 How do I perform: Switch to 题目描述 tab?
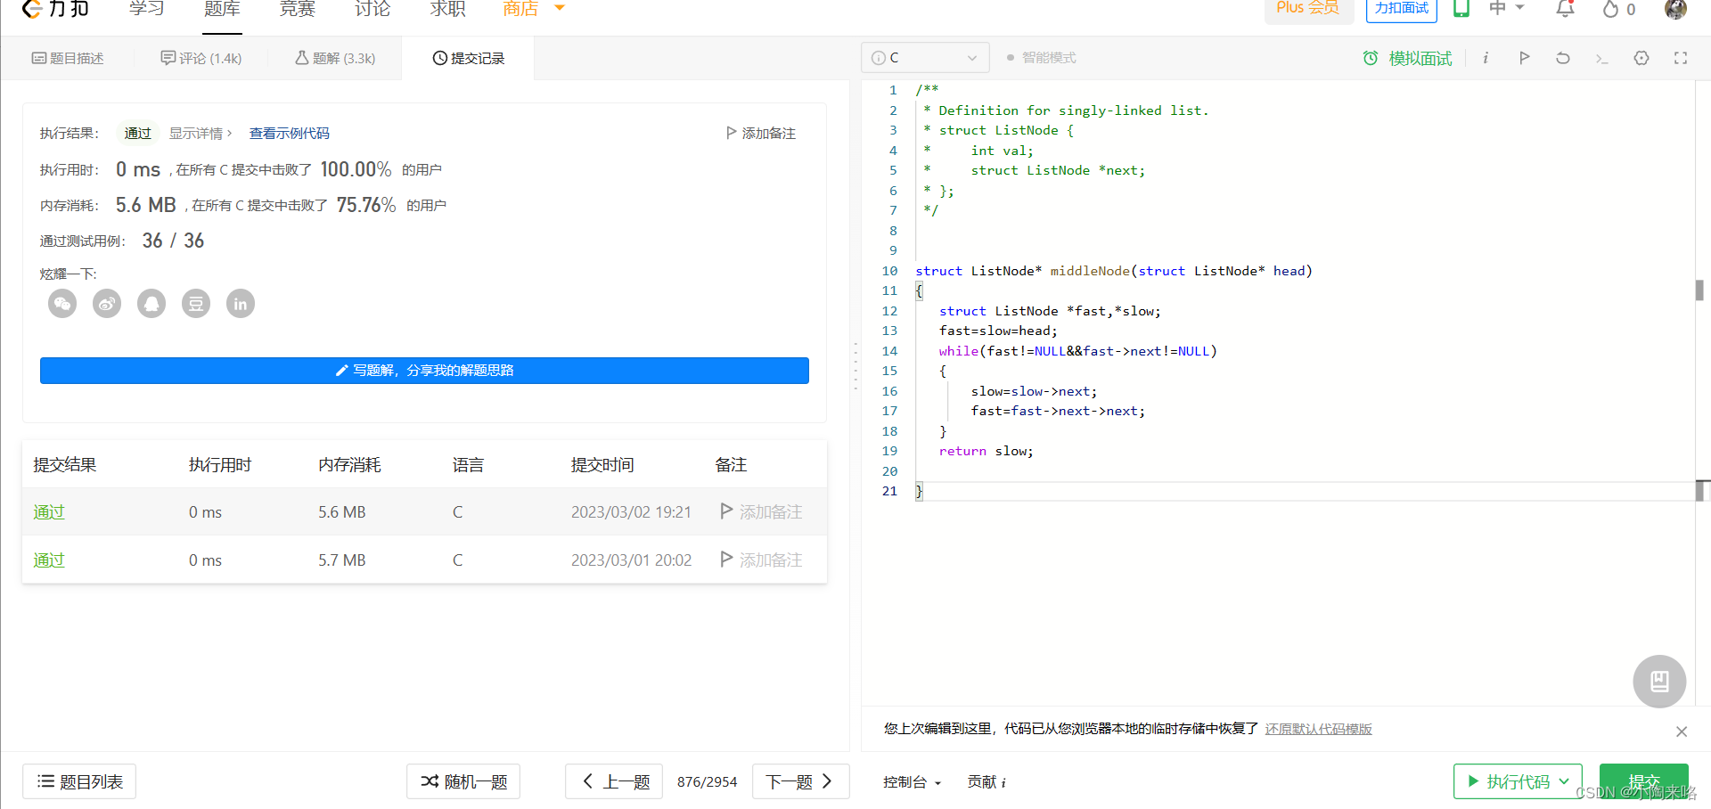68,58
